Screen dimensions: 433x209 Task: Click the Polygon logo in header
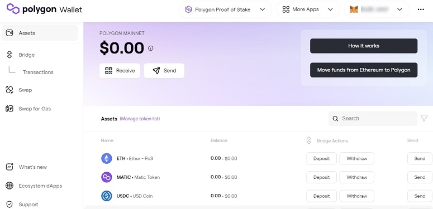click(x=13, y=9)
